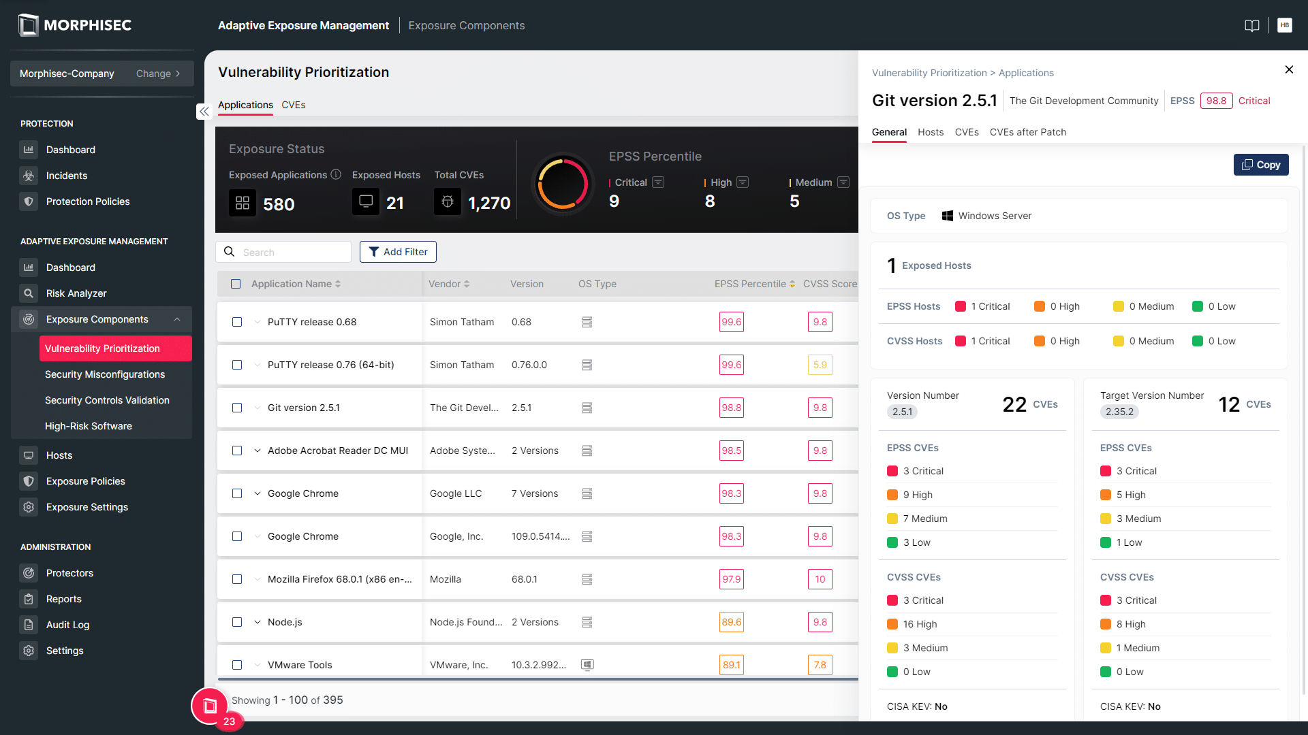The height and width of the screenshot is (735, 1308).
Task: Check the Adobe Acrobat Reader DC MUI row
Action: pos(237,451)
